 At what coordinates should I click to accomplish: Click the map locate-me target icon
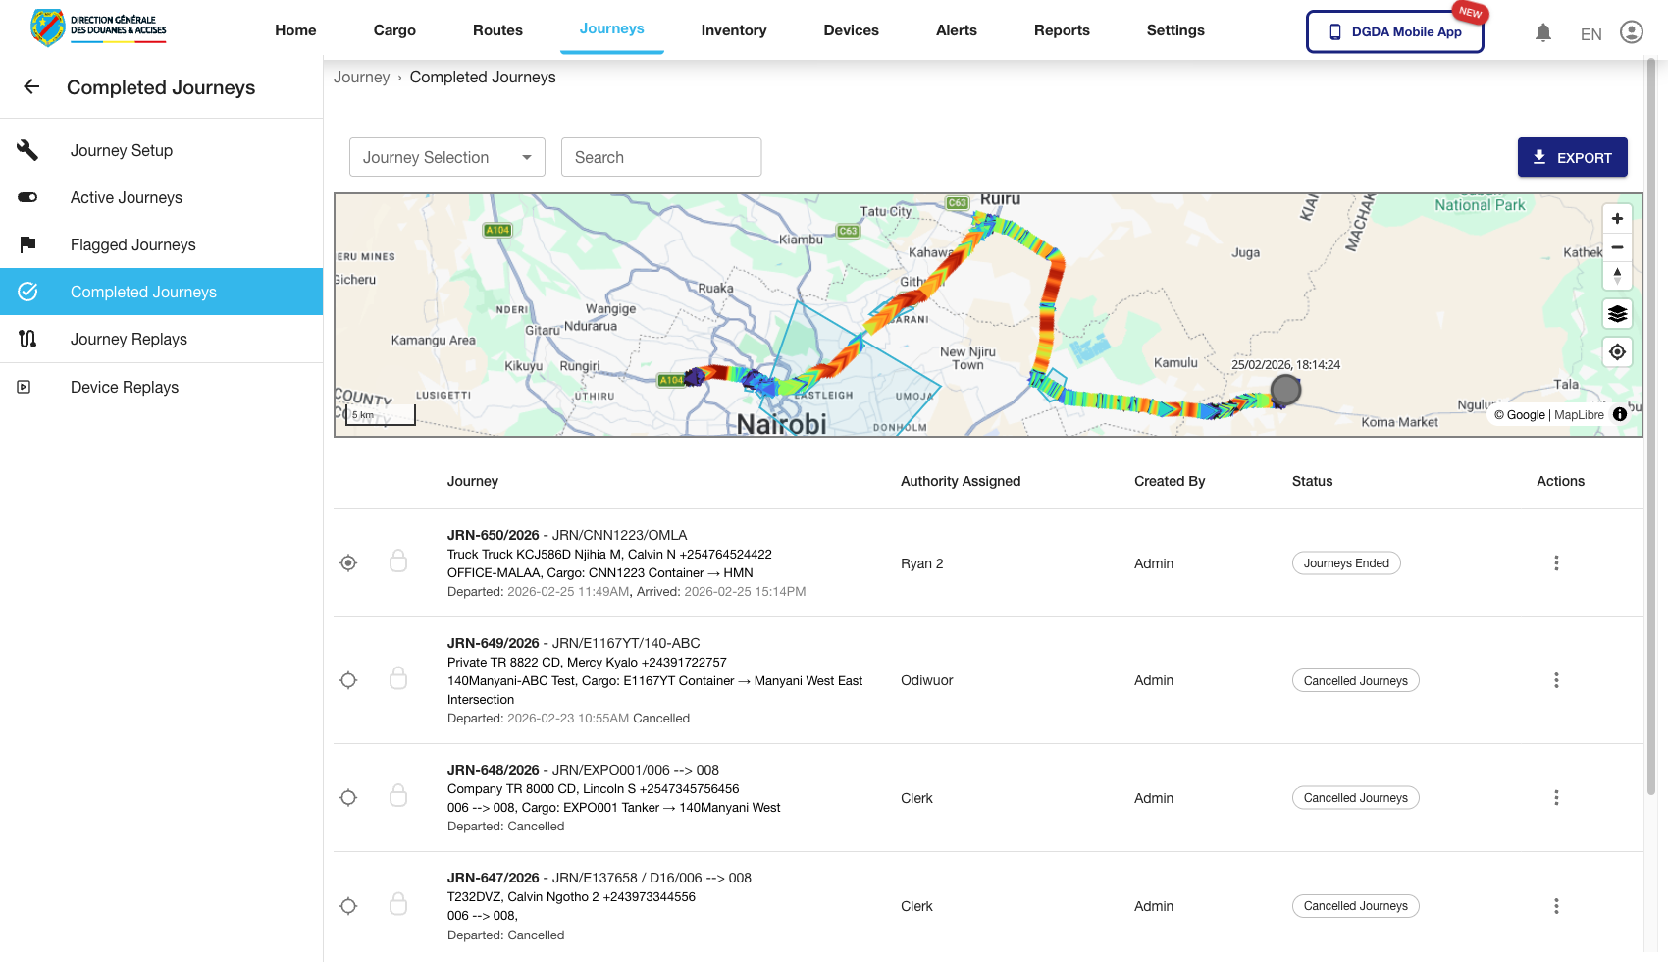[1617, 352]
